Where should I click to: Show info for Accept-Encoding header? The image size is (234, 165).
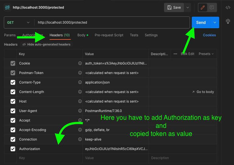click(x=80, y=130)
